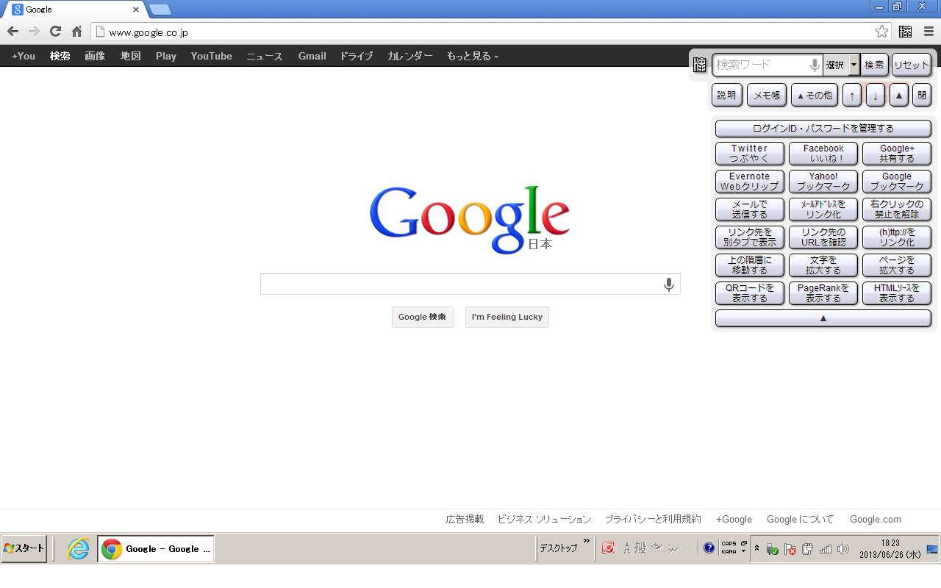Toggle KANA lock indicator in language bar
The height and width of the screenshot is (588, 941).
tap(729, 551)
